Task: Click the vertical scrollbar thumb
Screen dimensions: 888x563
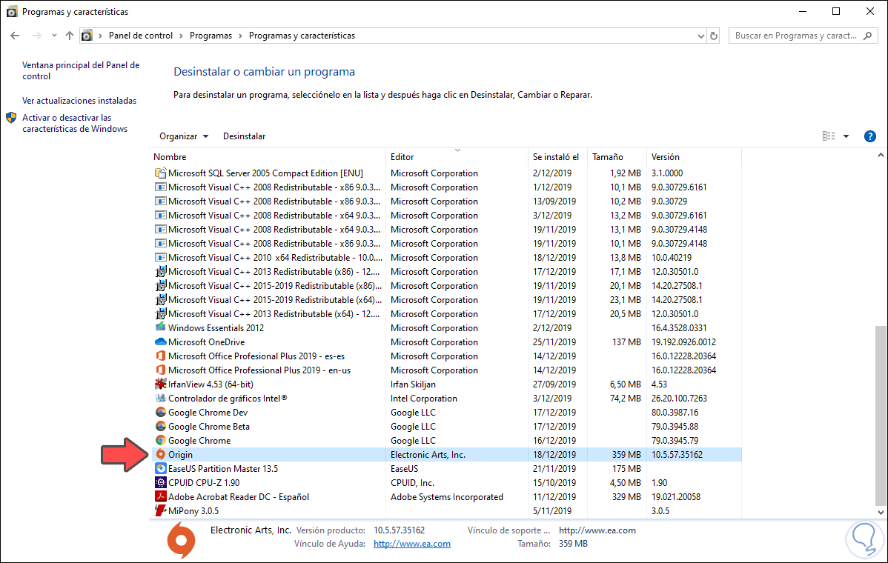Action: tap(881, 416)
